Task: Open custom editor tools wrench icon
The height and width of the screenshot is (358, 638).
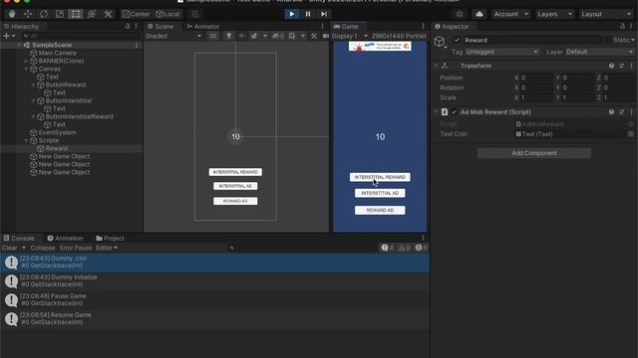Action: 108,14
